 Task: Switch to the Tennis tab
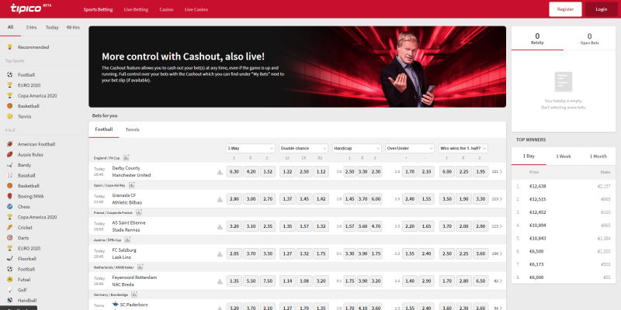133,129
